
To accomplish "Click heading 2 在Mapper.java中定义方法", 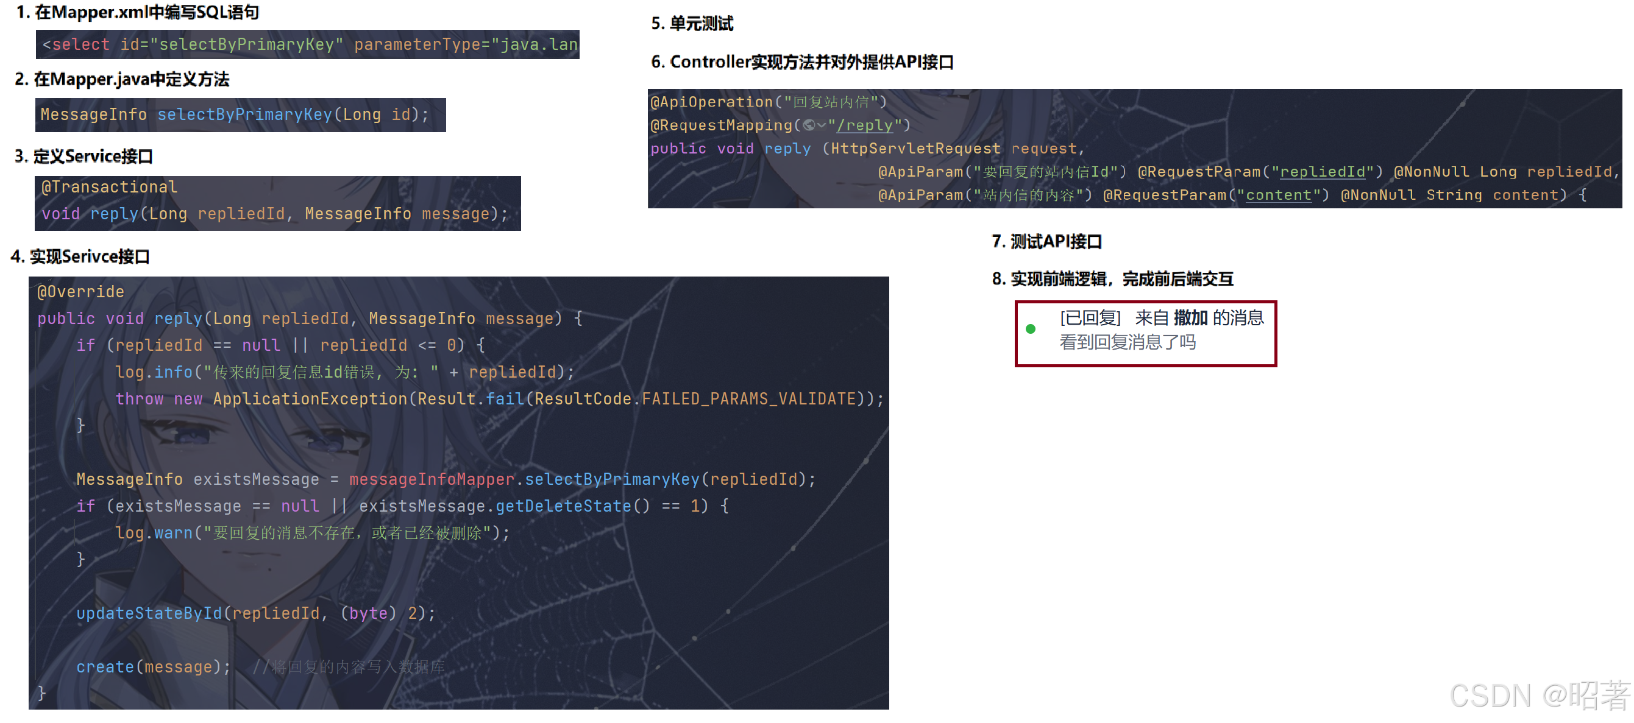I will coord(123,79).
